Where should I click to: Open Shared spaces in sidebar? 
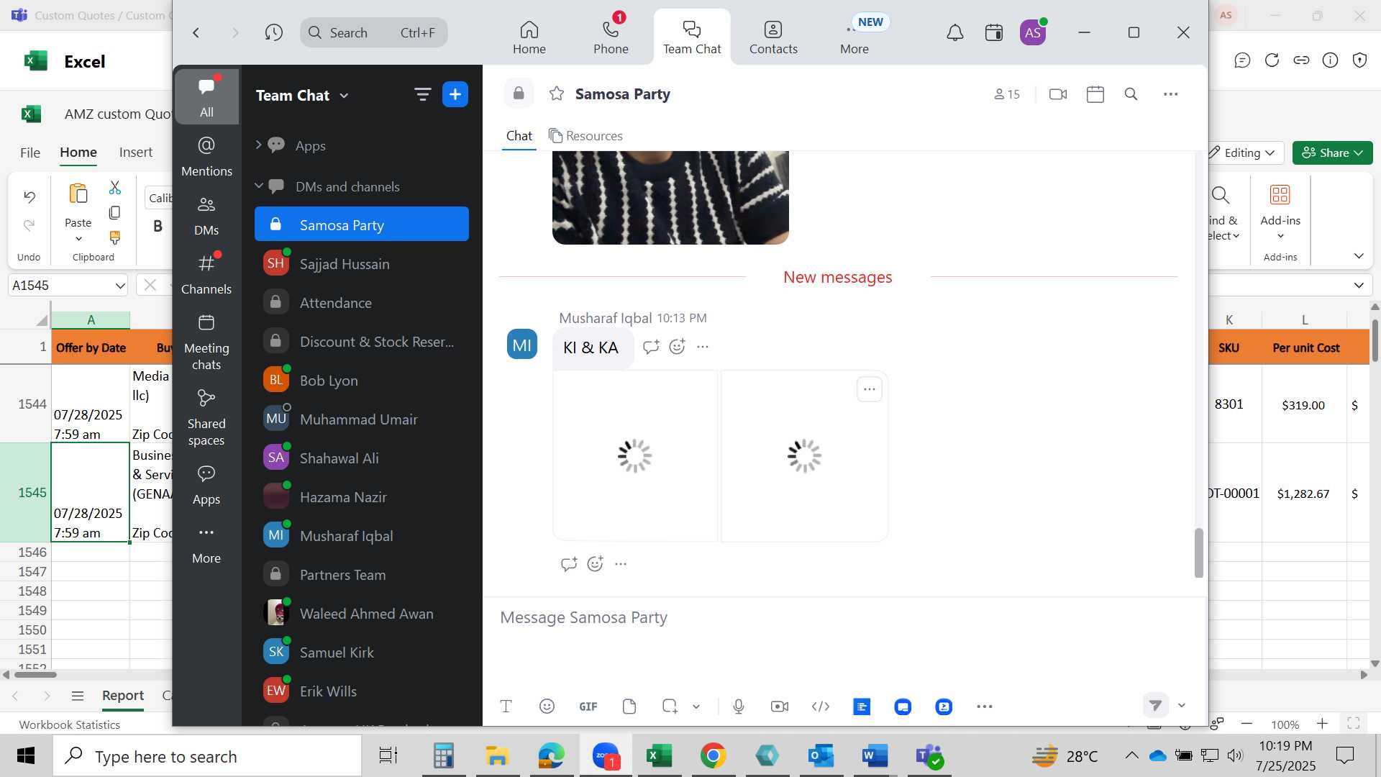tap(206, 417)
